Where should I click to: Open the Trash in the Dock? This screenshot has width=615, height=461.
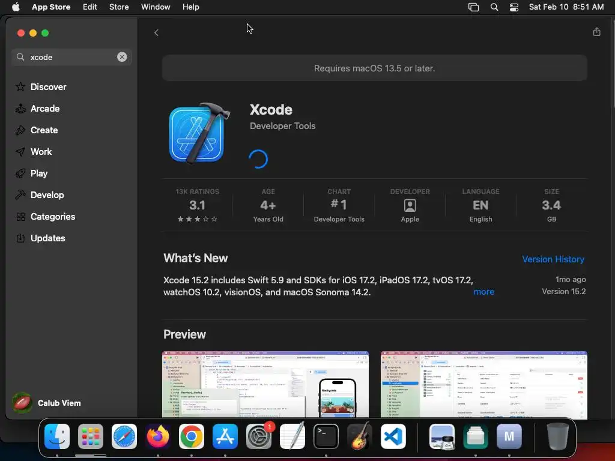pos(558,436)
